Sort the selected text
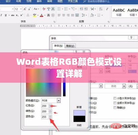This screenshot has height=135, width=138. point(101,9)
